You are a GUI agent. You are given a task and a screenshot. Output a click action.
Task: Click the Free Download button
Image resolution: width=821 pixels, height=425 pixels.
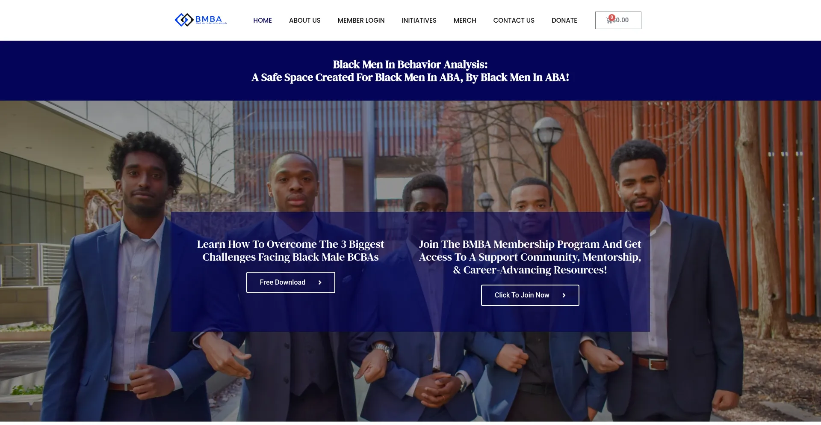point(291,282)
